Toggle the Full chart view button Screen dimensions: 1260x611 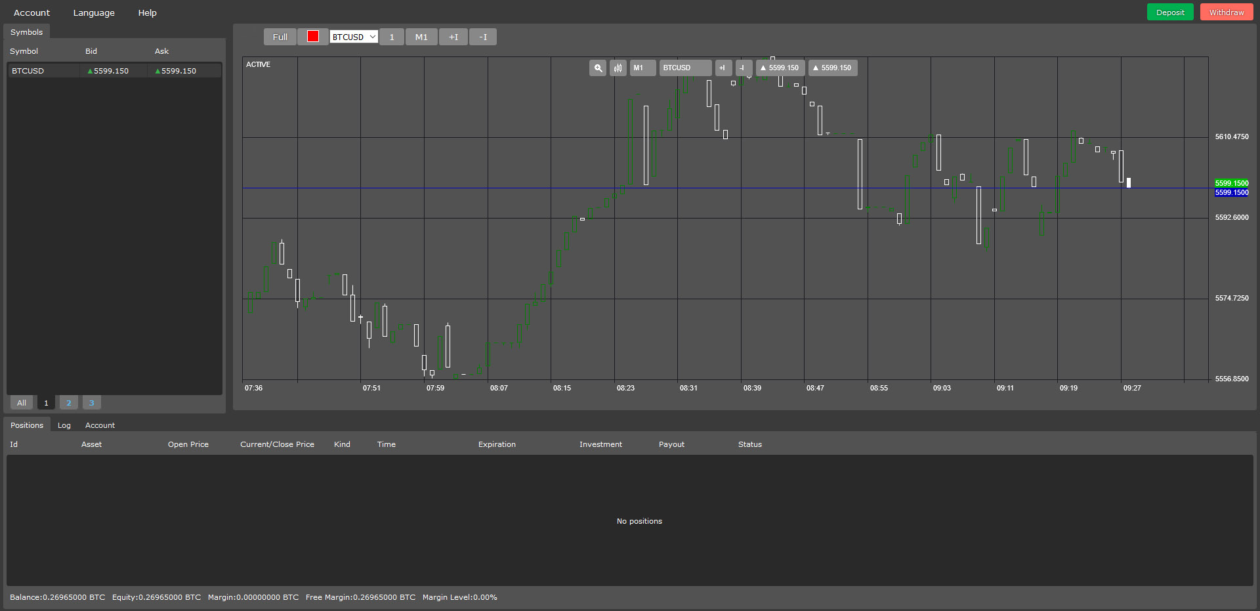(280, 37)
